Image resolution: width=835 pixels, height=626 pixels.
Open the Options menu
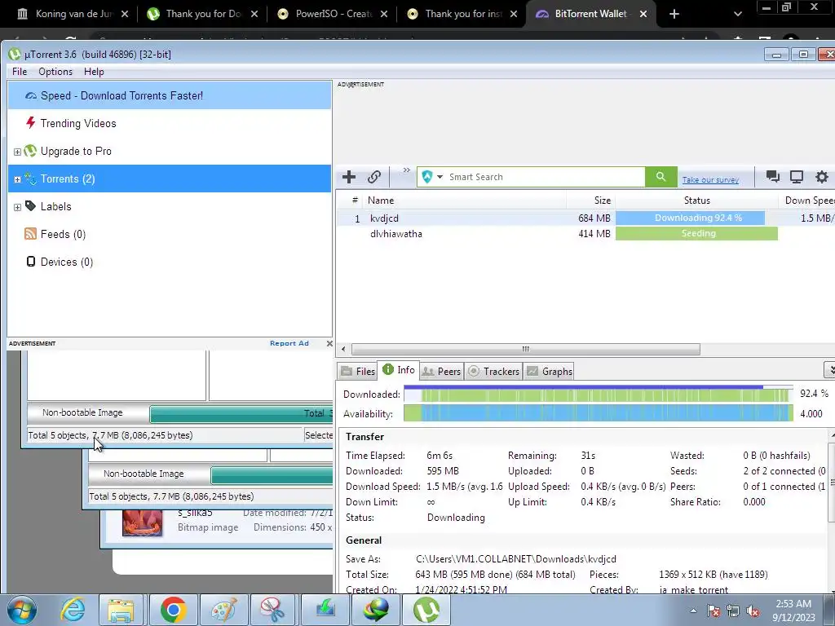point(55,72)
